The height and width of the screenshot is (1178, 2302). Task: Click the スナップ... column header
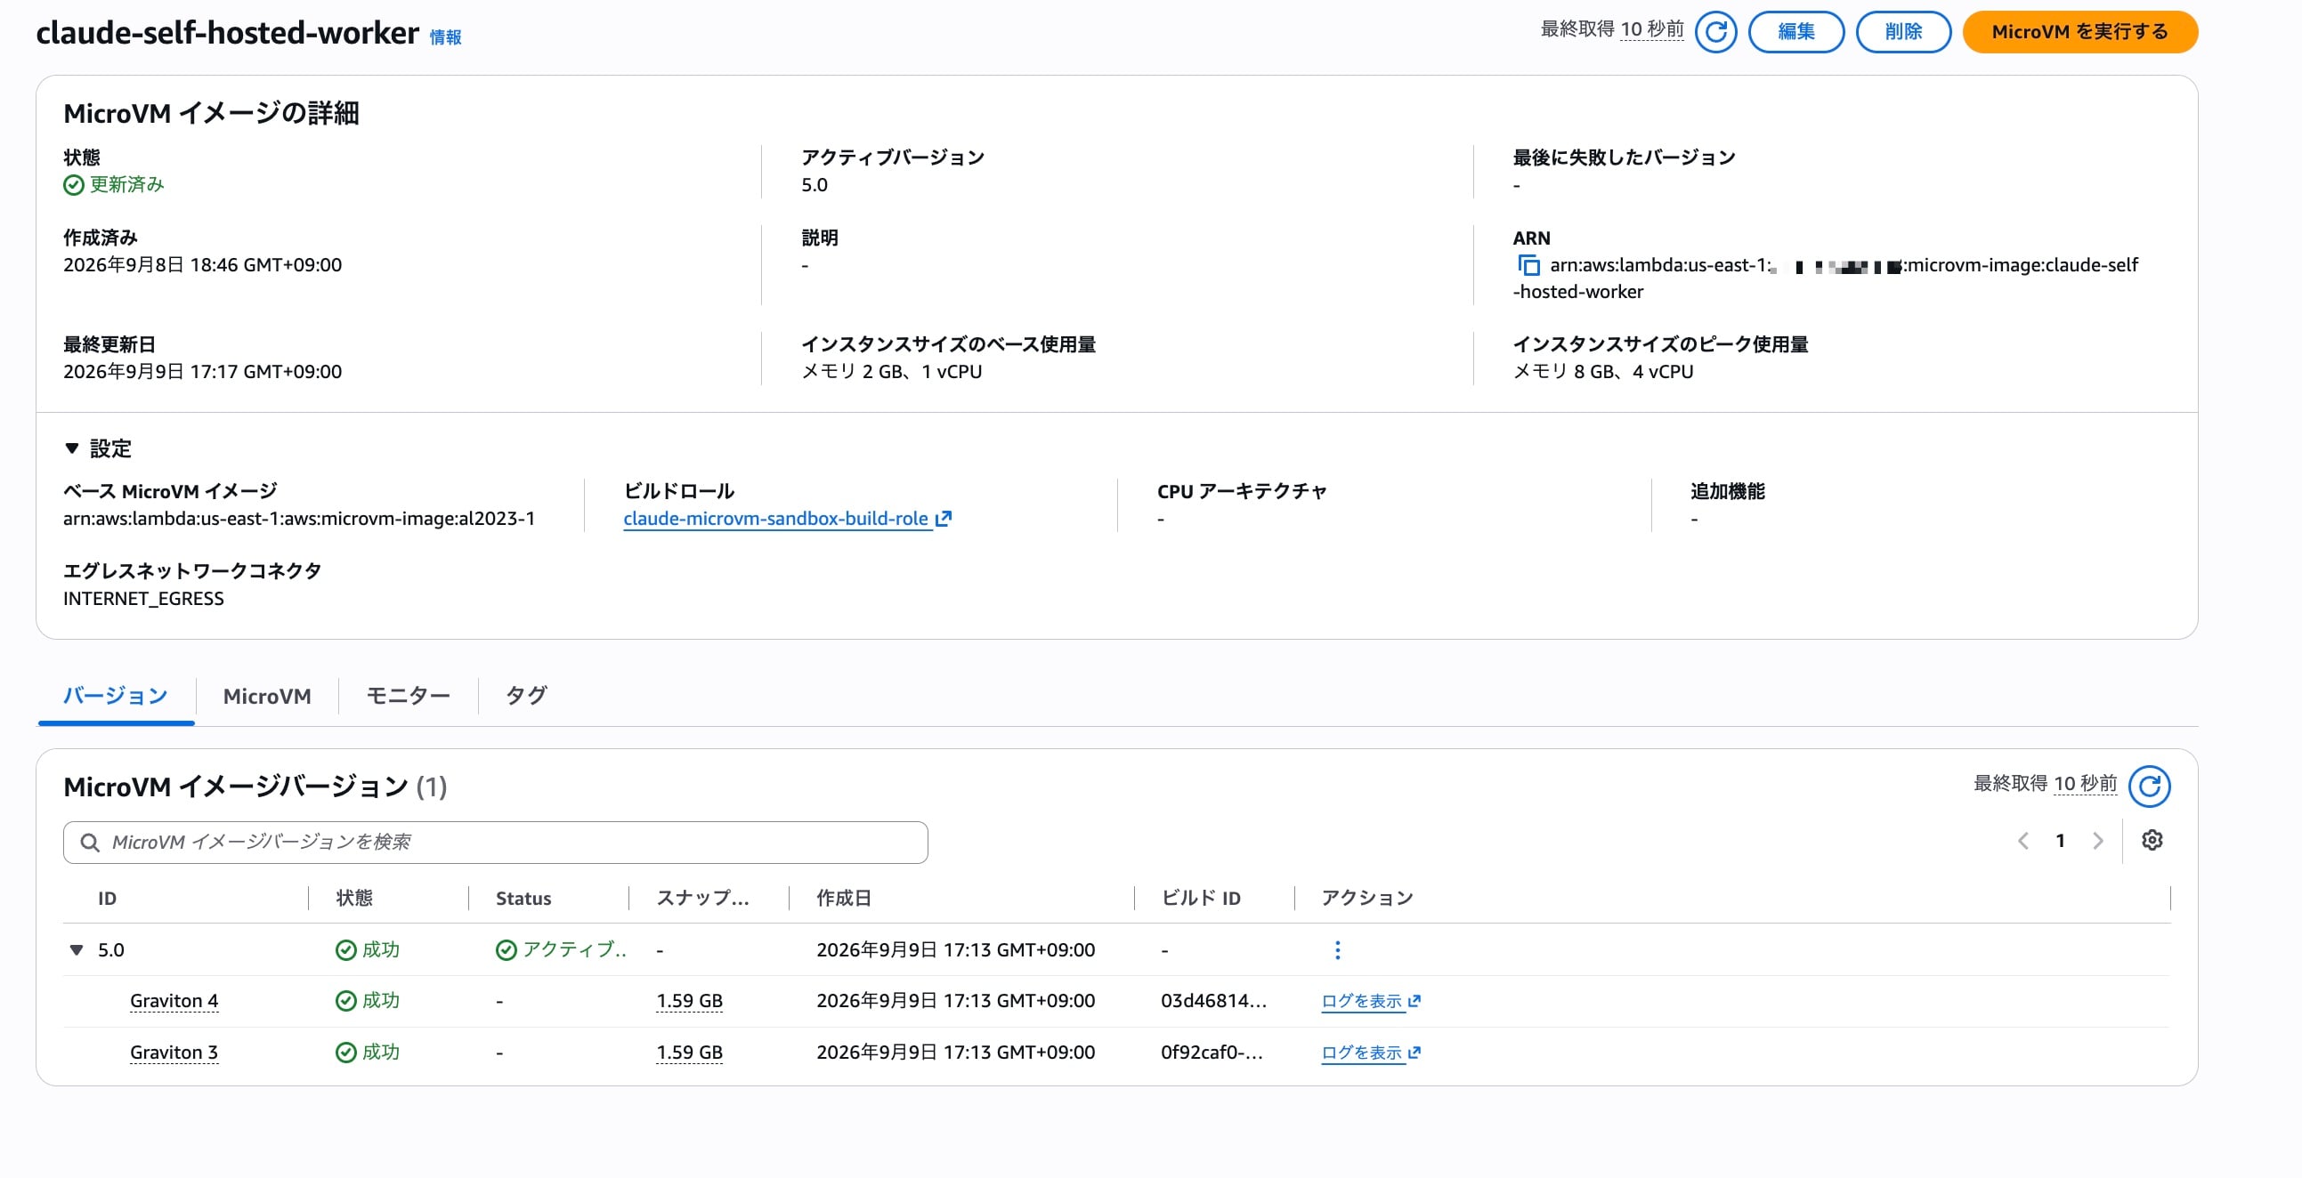click(702, 899)
